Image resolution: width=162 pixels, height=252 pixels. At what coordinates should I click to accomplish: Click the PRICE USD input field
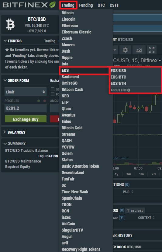(26, 108)
